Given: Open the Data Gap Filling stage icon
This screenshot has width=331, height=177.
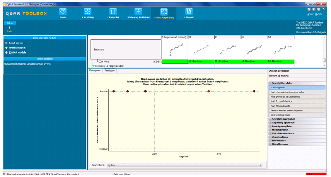Looking at the screenshot, I should [x=164, y=11].
